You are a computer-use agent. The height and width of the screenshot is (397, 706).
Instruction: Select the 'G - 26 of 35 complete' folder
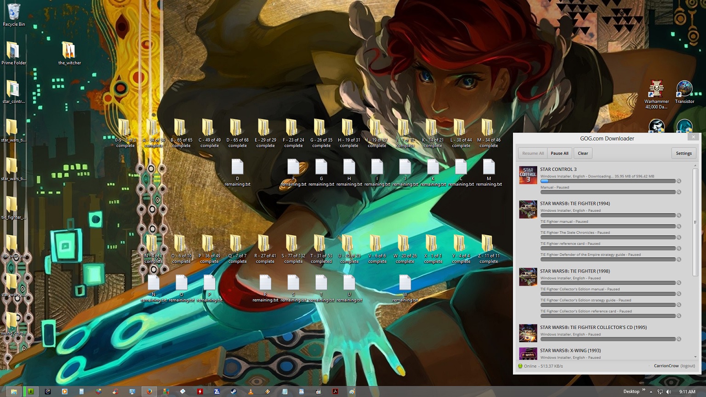[321, 133]
